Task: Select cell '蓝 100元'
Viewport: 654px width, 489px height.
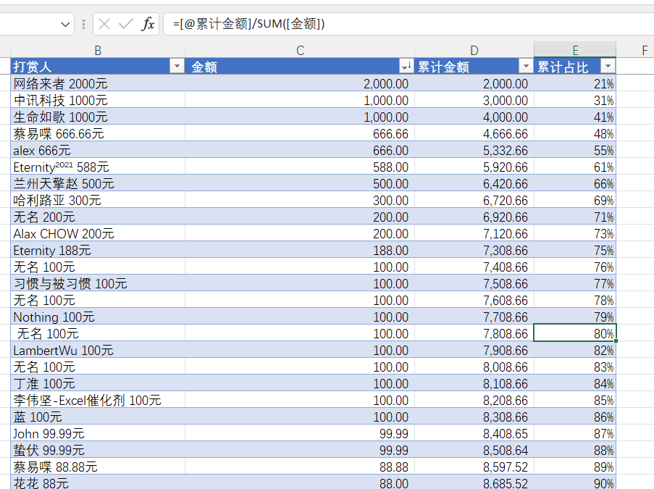Action: [98, 417]
